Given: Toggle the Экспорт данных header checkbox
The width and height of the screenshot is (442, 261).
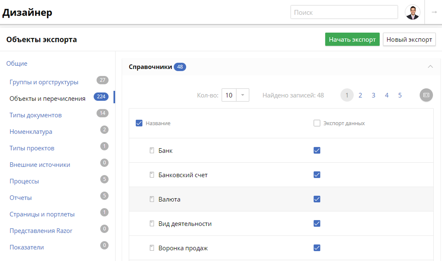Looking at the screenshot, I should [317, 123].
